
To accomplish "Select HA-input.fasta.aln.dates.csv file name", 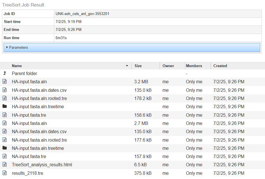I will [39, 90].
